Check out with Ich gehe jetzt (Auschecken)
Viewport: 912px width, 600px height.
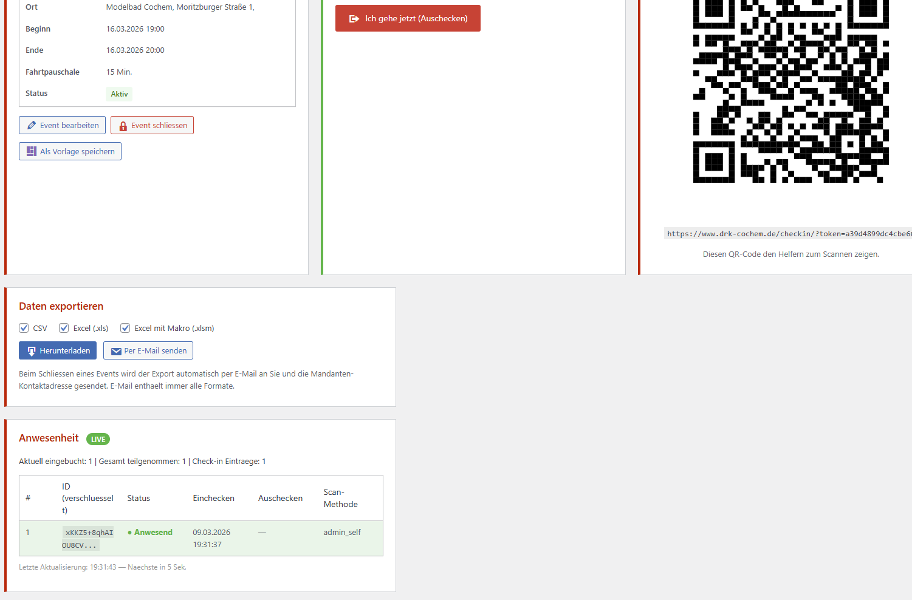(x=408, y=18)
